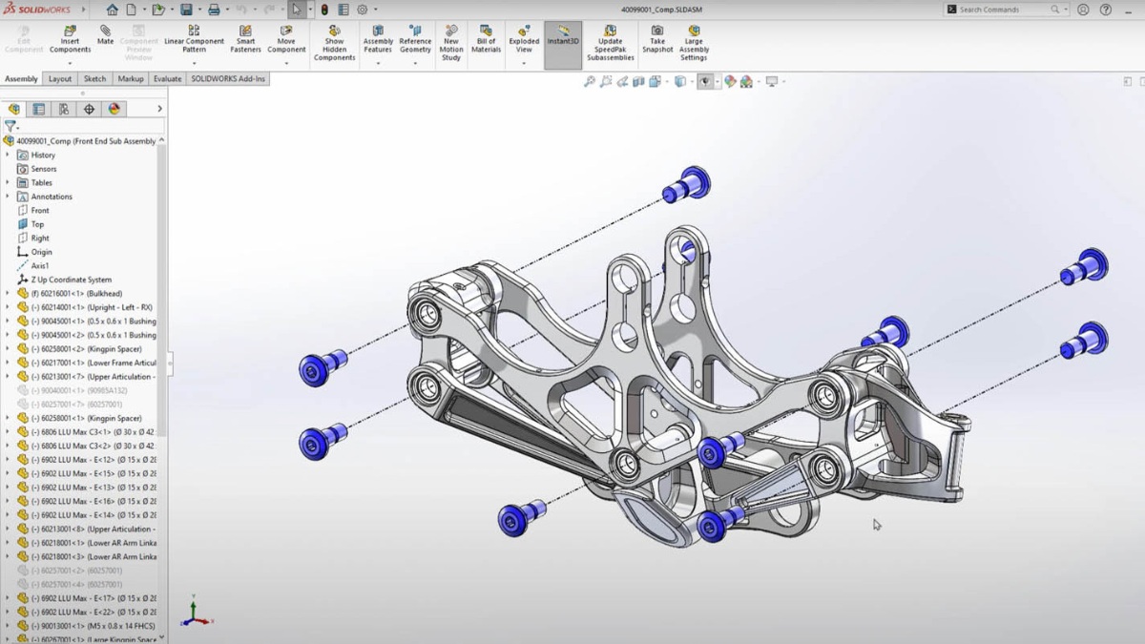Open dropdown arrow beside Select cursor tool

point(309,10)
